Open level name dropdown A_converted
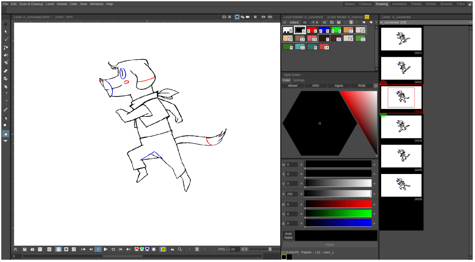 tap(426, 22)
